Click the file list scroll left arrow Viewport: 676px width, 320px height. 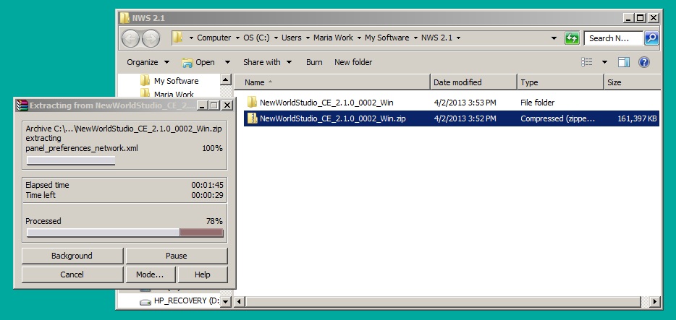240,301
